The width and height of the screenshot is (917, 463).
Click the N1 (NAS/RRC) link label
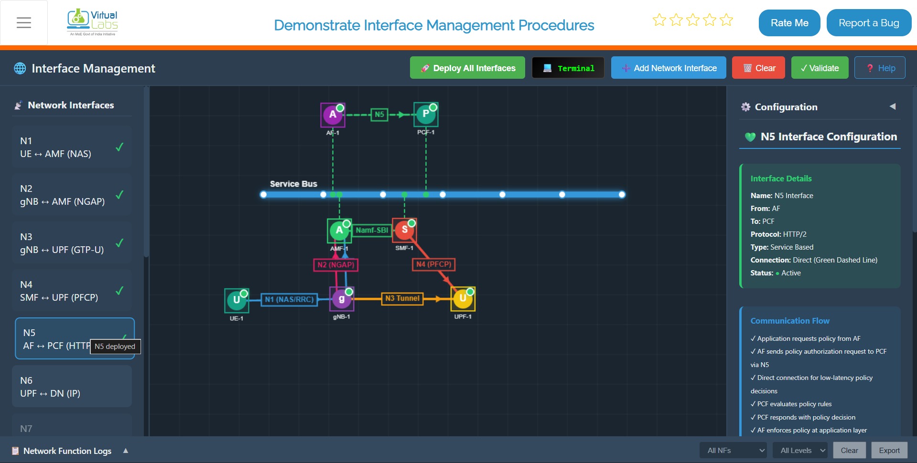click(289, 299)
